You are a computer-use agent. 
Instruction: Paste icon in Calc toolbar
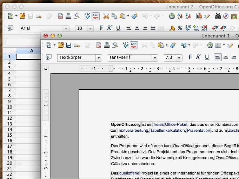click(x=122, y=16)
